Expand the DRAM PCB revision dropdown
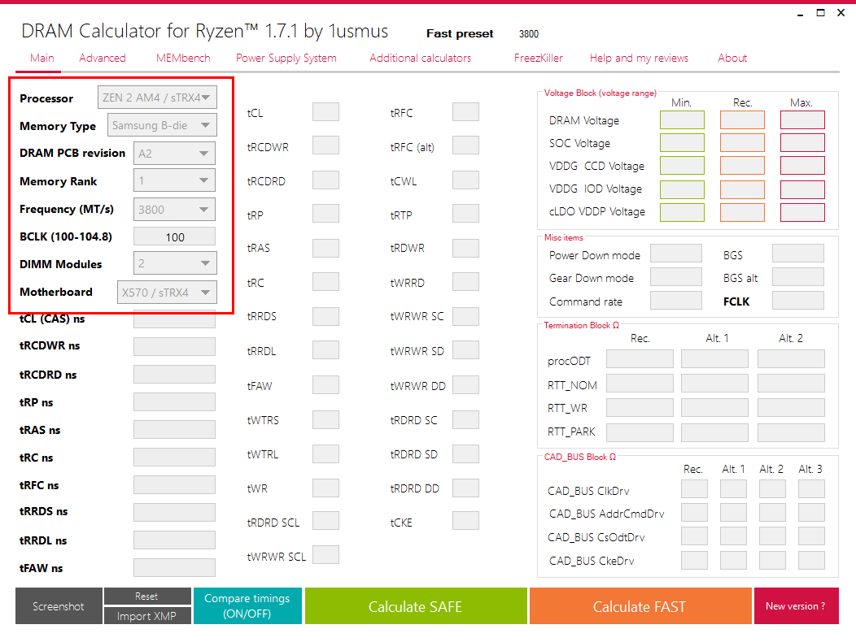This screenshot has height=642, width=856. [x=174, y=154]
